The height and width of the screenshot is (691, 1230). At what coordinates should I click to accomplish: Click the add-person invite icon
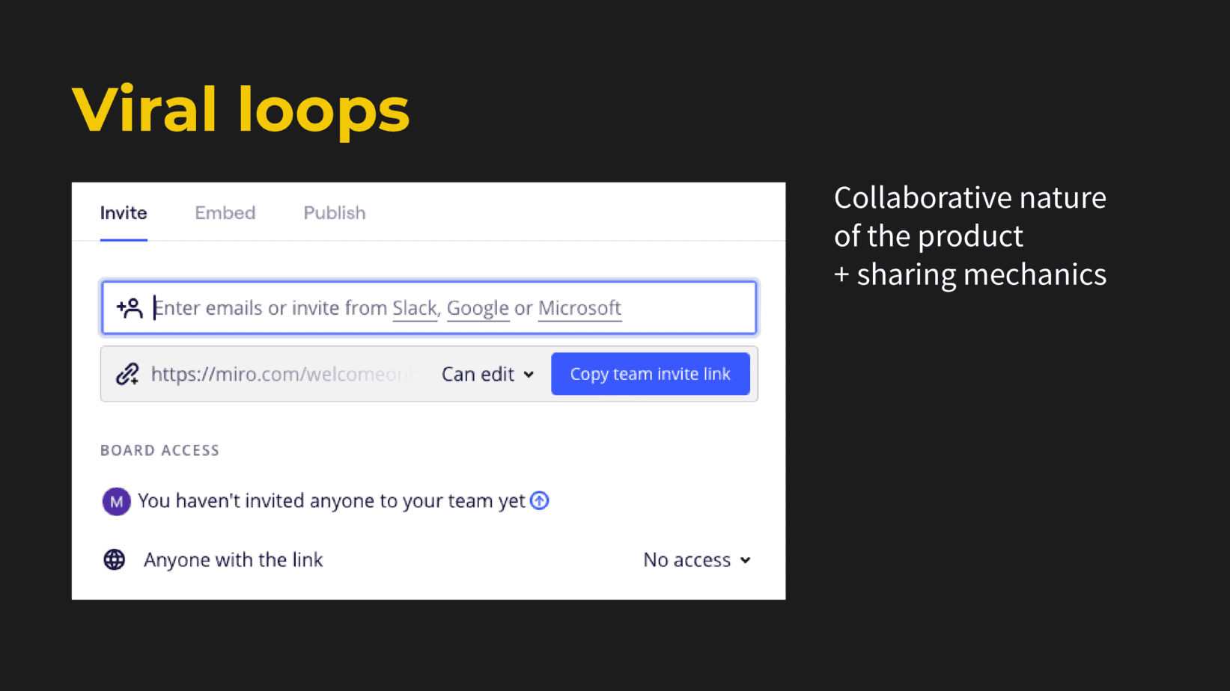[x=130, y=307]
